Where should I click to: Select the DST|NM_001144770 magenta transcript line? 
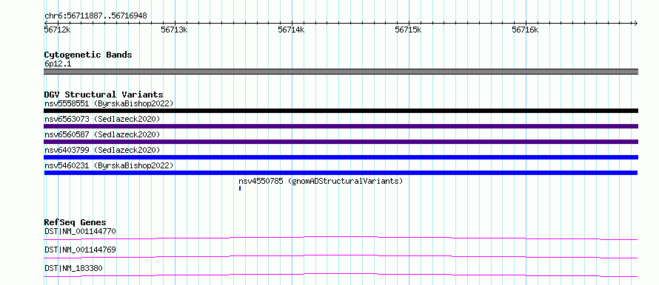pyautogui.click(x=341, y=238)
